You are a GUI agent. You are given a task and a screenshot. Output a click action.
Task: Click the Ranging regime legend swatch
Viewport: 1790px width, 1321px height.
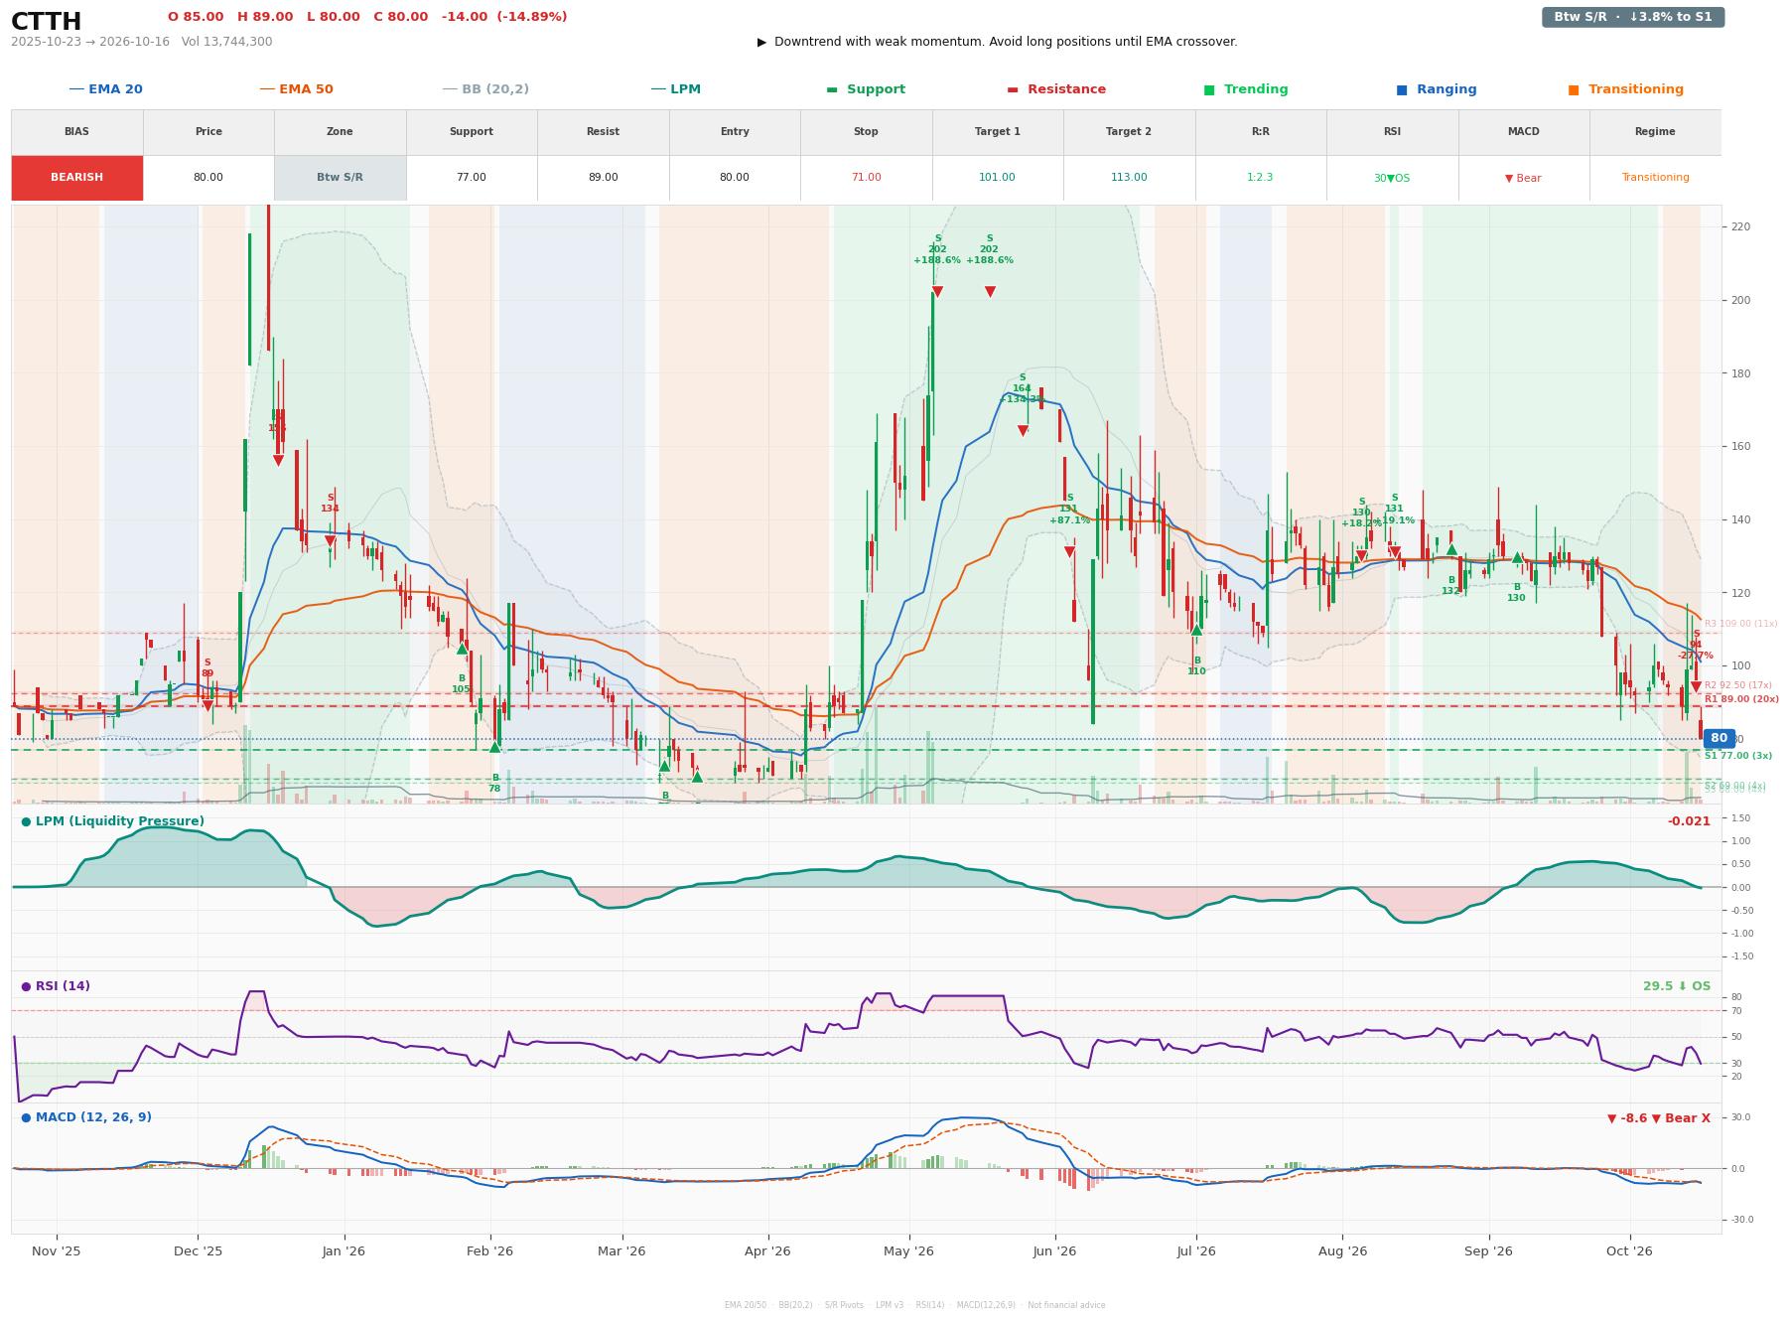[1402, 89]
